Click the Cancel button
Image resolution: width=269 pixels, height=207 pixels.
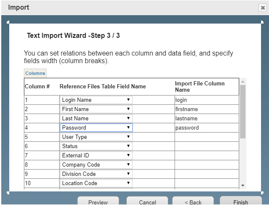pyautogui.click(x=147, y=201)
